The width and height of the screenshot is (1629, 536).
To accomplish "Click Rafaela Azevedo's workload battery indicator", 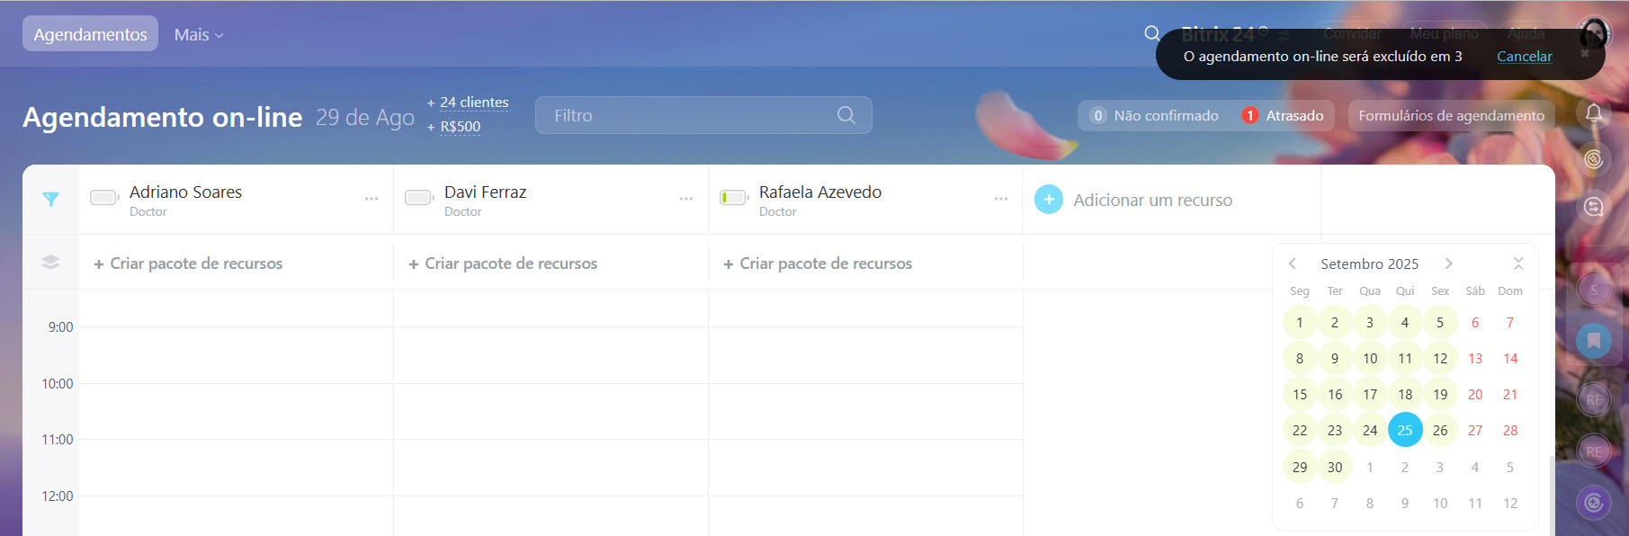I will pyautogui.click(x=734, y=198).
